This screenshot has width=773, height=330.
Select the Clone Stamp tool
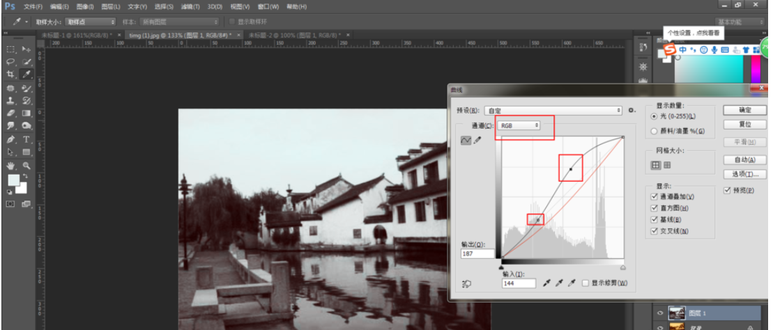point(11,100)
